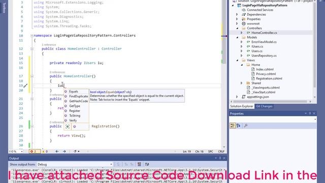Click the SPC indentation indicator
The image size is (325, 183).
point(211,151)
